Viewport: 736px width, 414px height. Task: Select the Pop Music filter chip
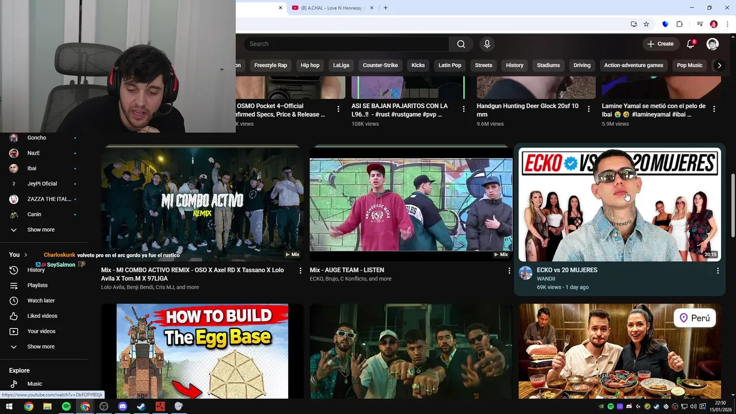click(689, 65)
